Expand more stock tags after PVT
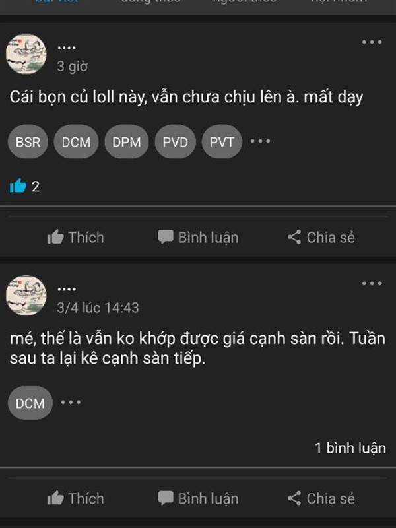 click(260, 141)
